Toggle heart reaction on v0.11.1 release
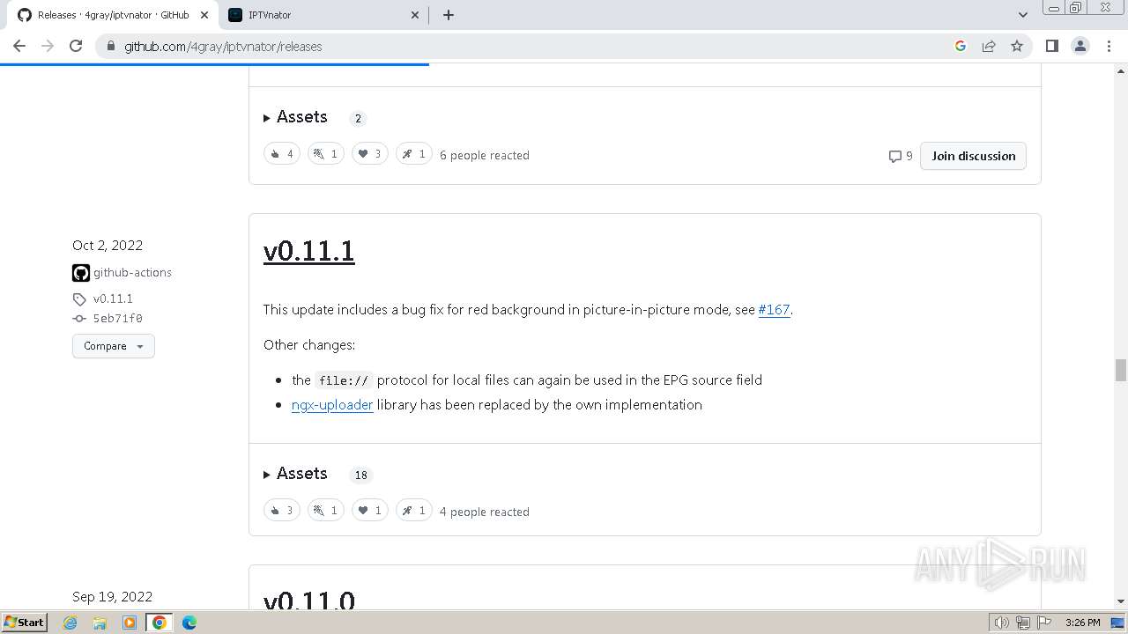This screenshot has height=634, width=1128. [x=370, y=511]
